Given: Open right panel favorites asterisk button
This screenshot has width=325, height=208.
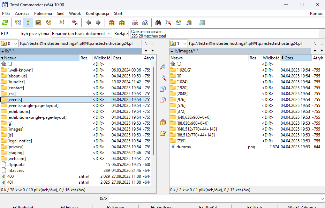Looking at the screenshot, I should pos(315,51).
